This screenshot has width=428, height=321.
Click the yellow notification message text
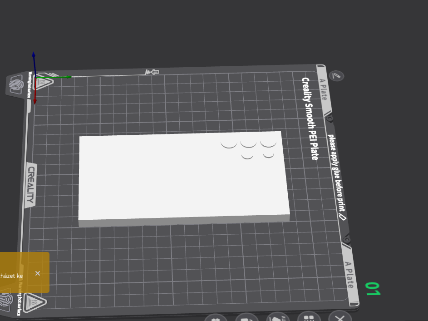pos(11,276)
